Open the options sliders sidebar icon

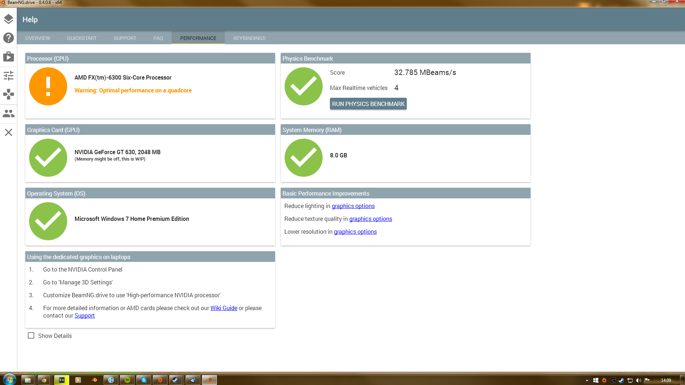(x=9, y=75)
